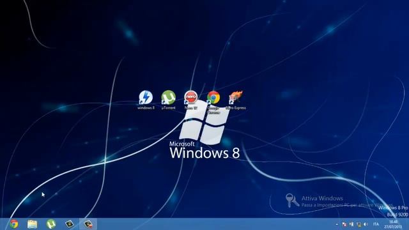Show hidden system tray icons
Screen dimensions: 409x230
[337, 224]
